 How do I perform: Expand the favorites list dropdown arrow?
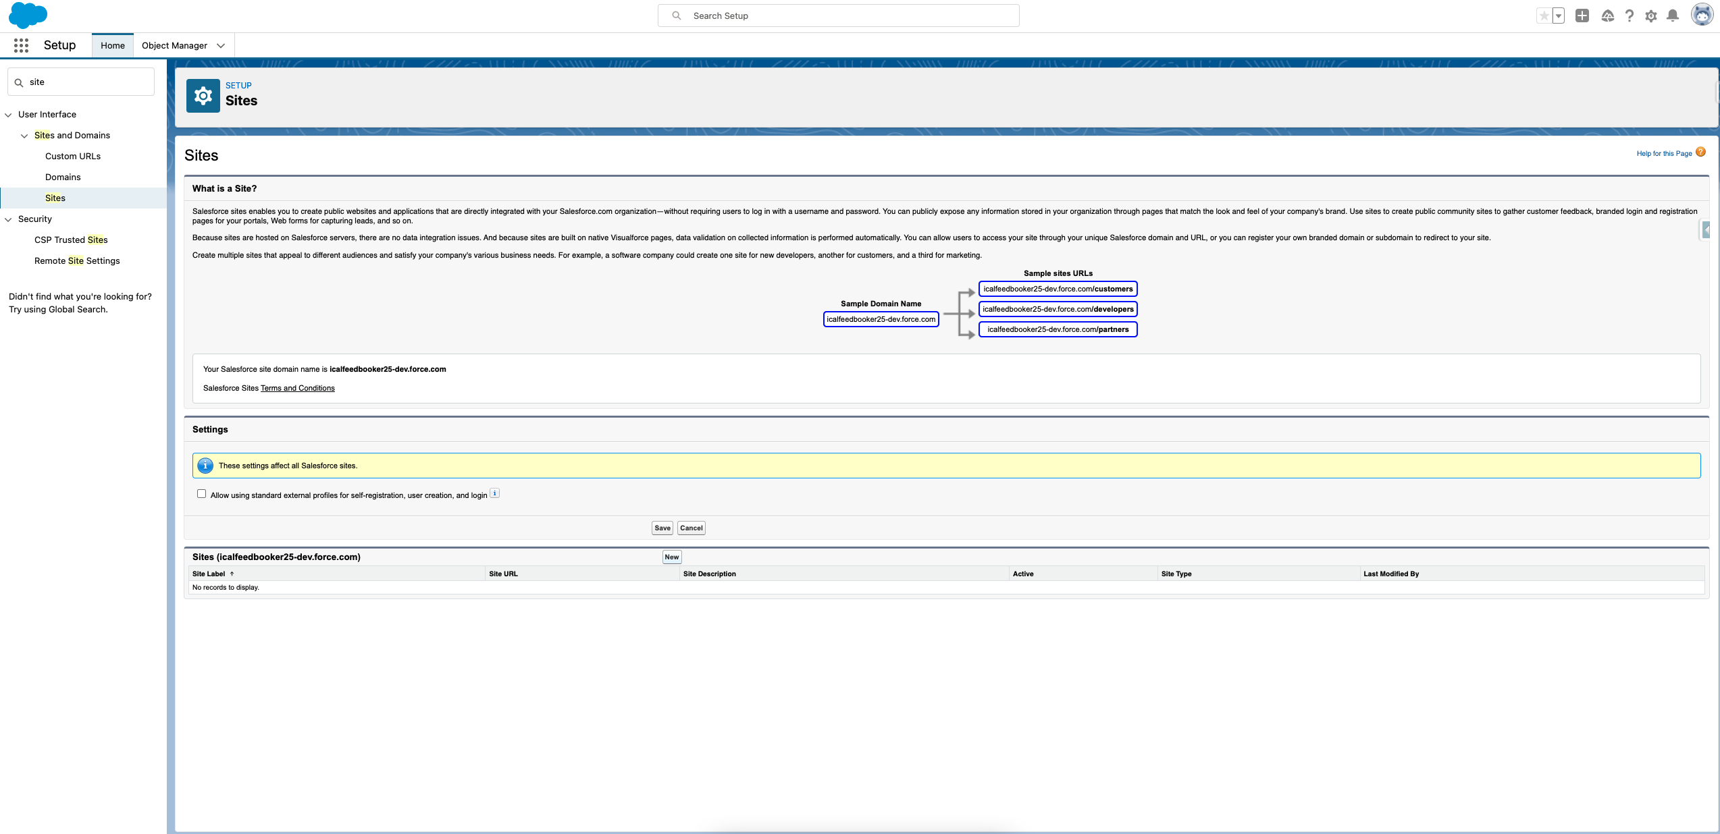1557,15
